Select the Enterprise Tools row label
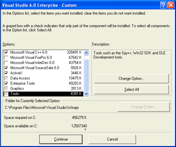 (x=23, y=83)
